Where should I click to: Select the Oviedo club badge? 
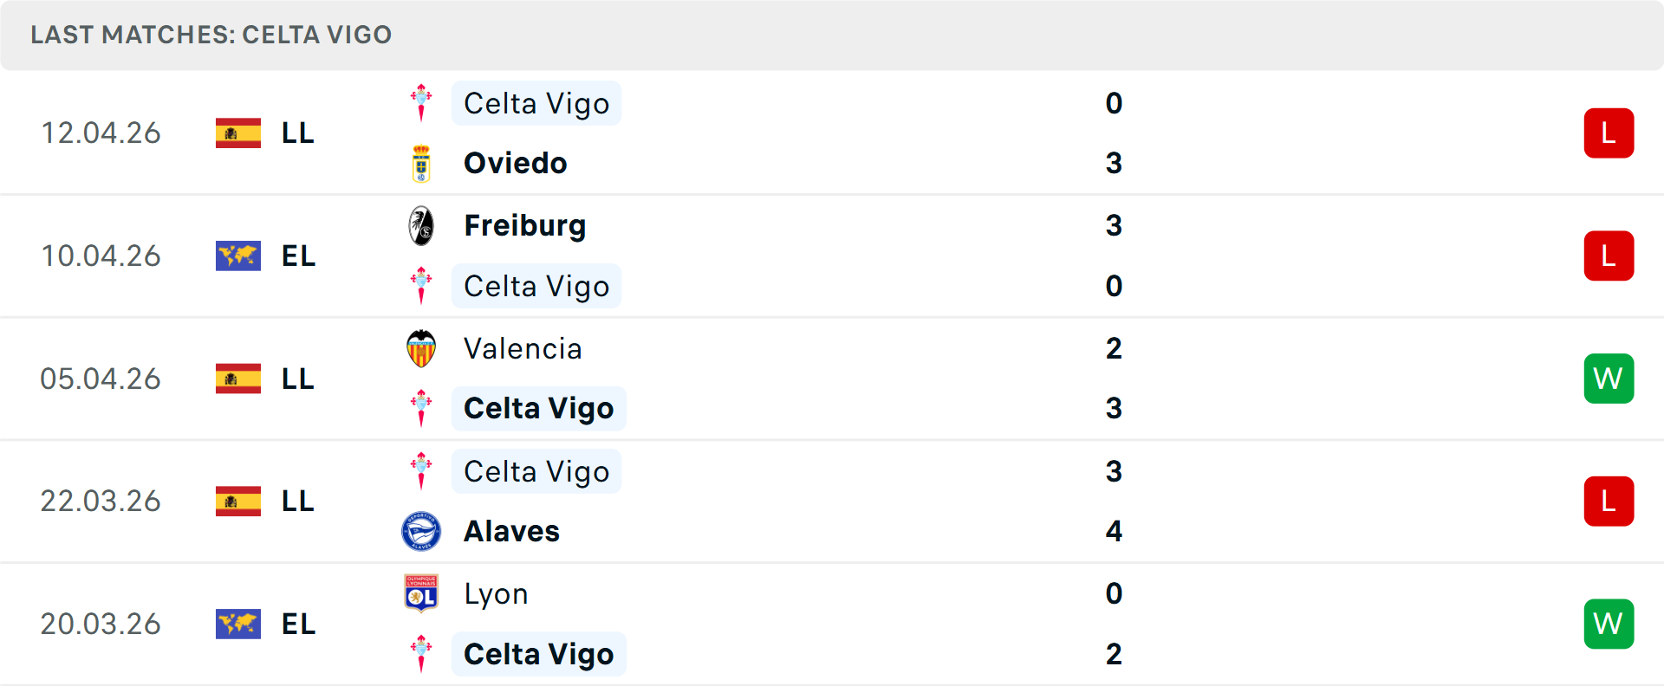(421, 162)
